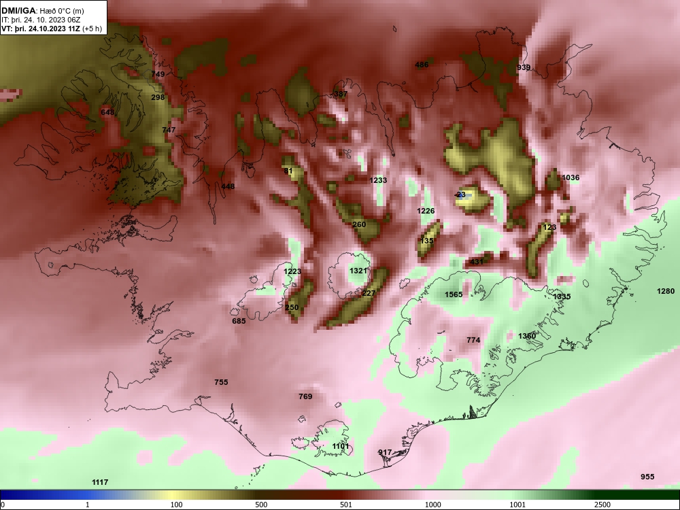
Task: Click the 1360 height value
Action: tap(527, 336)
